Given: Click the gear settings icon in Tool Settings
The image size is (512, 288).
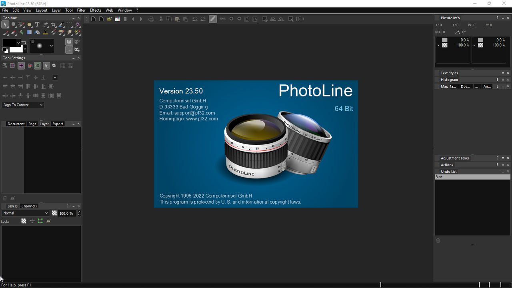Looking at the screenshot, I should click(54, 66).
